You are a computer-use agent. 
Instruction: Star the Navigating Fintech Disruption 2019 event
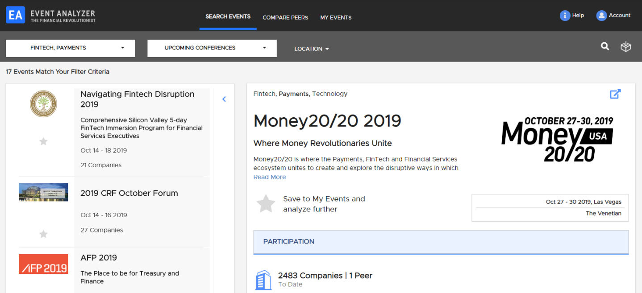coord(43,141)
